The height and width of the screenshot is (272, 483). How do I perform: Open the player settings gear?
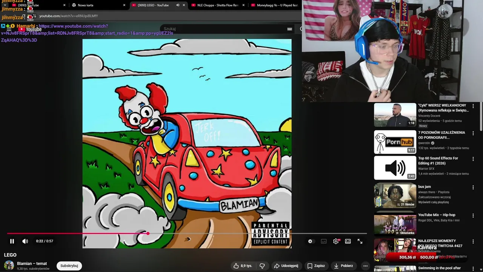click(336, 241)
